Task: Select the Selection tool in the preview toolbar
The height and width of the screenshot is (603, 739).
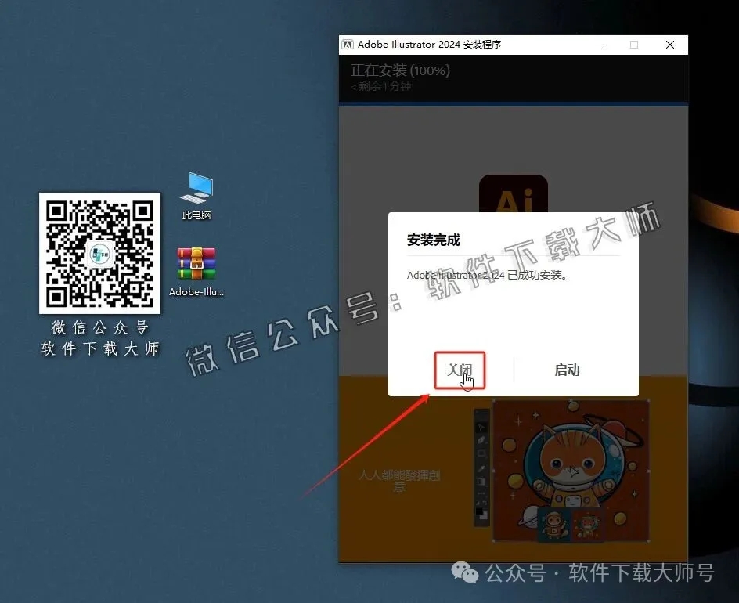Action: (481, 427)
